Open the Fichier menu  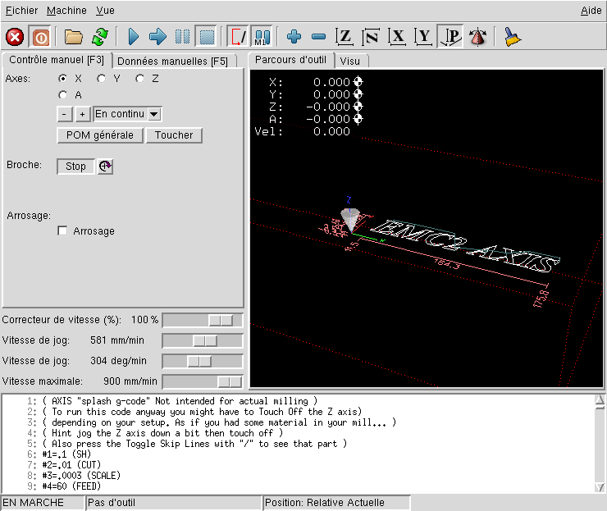pos(21,11)
